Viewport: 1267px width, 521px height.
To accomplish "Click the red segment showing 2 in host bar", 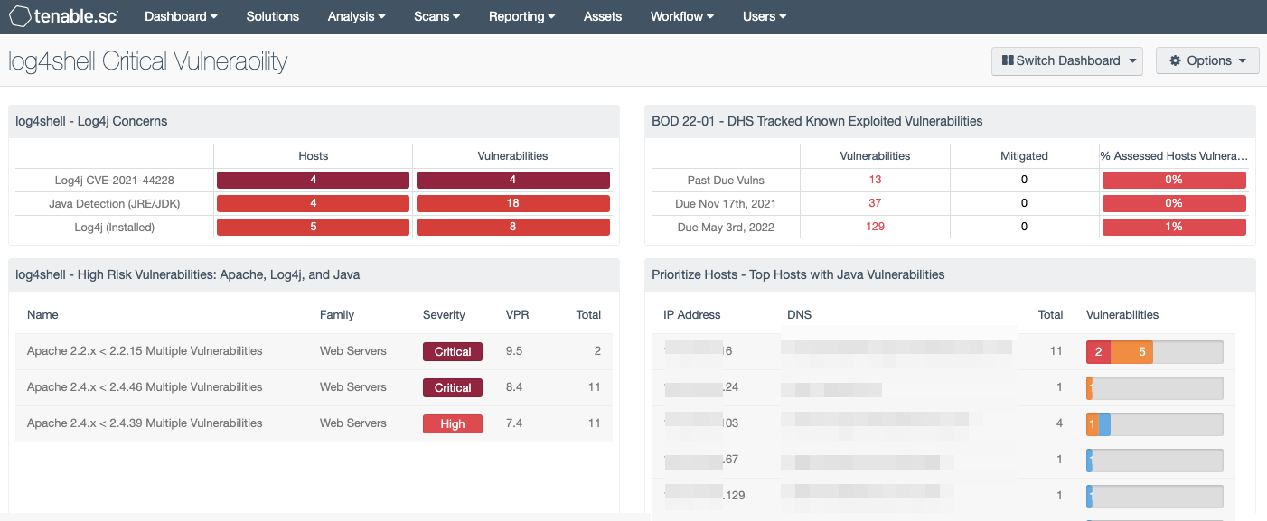I will (x=1098, y=351).
